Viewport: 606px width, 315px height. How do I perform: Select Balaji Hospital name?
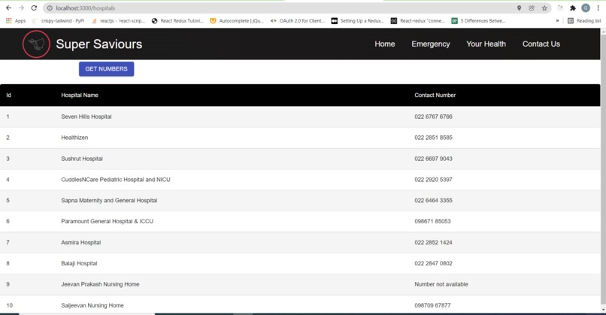tap(79, 264)
